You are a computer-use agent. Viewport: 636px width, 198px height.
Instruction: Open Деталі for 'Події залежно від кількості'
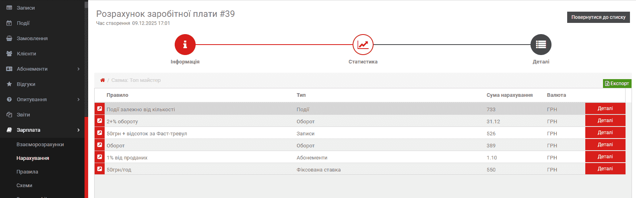(605, 109)
